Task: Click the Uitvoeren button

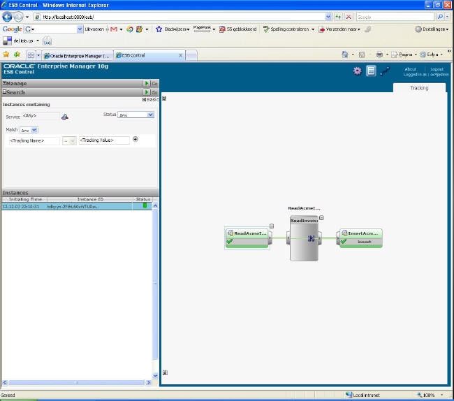Action: (x=94, y=29)
